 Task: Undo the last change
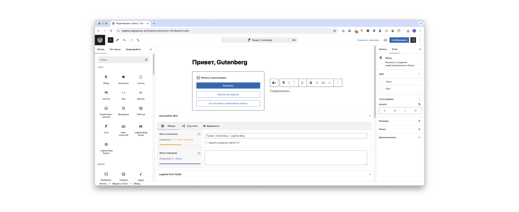pyautogui.click(x=124, y=40)
